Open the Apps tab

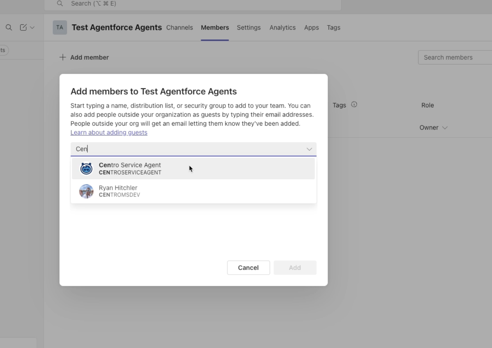point(311,28)
